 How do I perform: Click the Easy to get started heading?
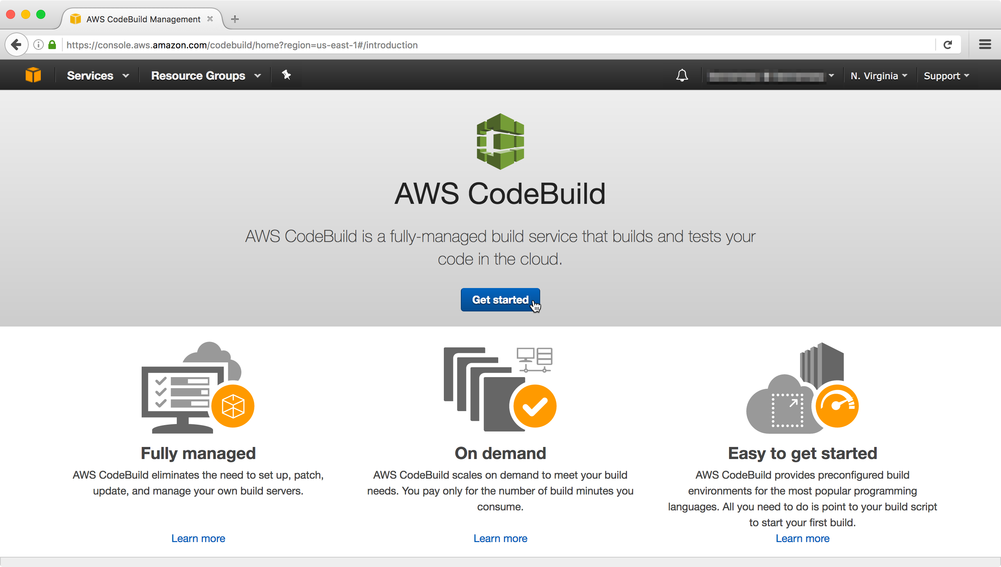[x=802, y=453]
